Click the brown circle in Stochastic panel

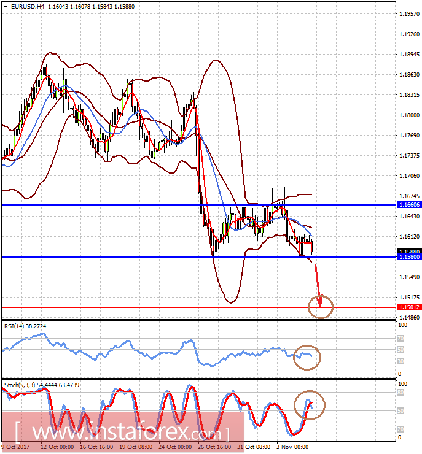coord(310,405)
